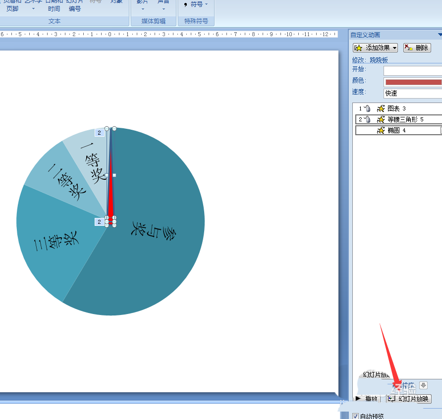Click the 删除 remove-effect button
Screen dimensions: 442x419
tap(417, 48)
